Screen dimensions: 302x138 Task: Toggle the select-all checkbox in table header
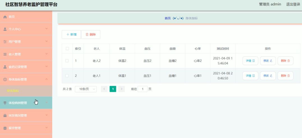point(67,49)
